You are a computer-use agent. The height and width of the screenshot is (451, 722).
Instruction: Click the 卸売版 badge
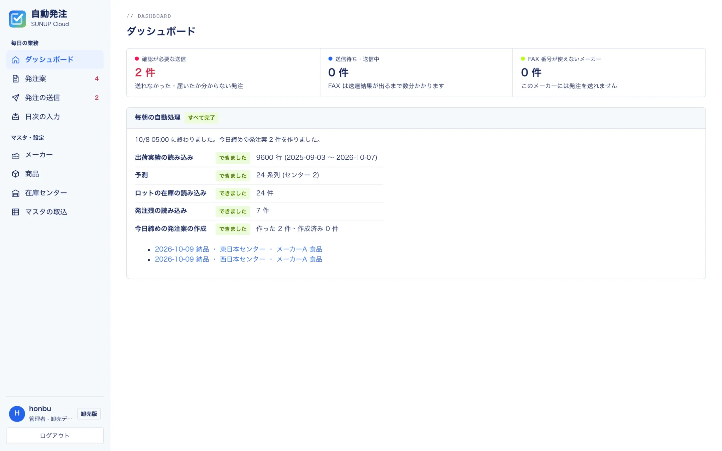tap(89, 414)
